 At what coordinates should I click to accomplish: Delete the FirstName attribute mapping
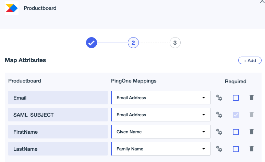[x=252, y=132]
